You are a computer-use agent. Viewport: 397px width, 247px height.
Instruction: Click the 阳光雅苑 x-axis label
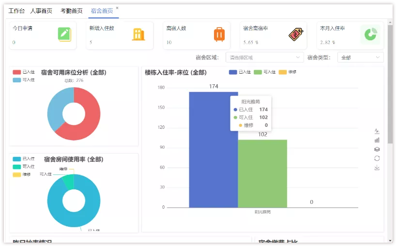coord(262,212)
